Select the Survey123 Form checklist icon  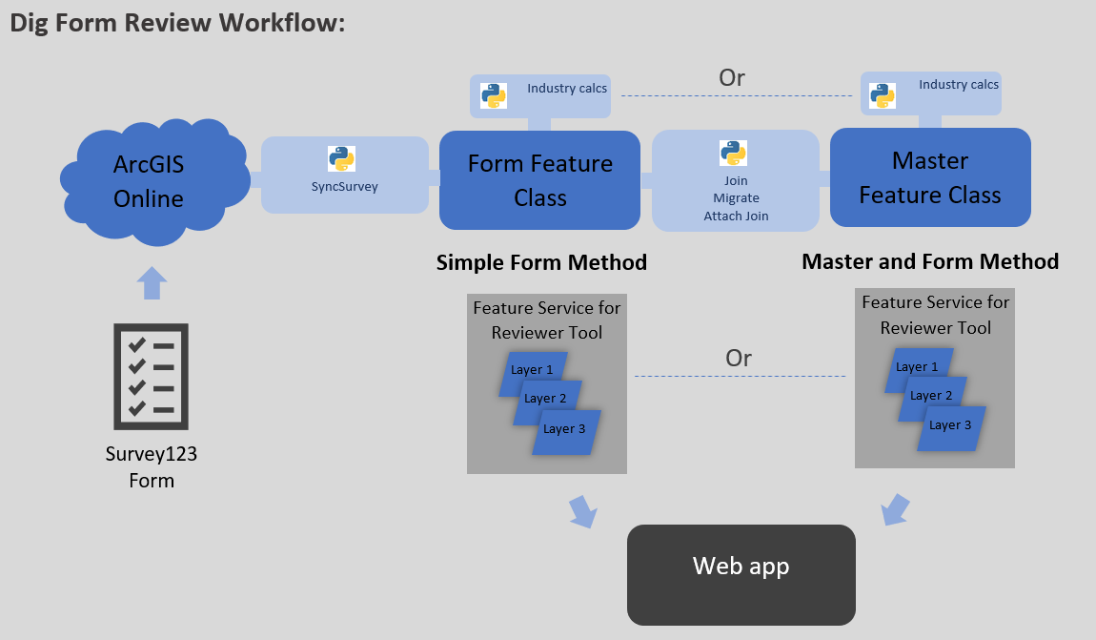(151, 377)
